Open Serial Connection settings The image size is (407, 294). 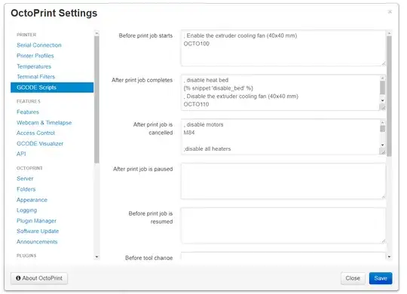point(39,45)
